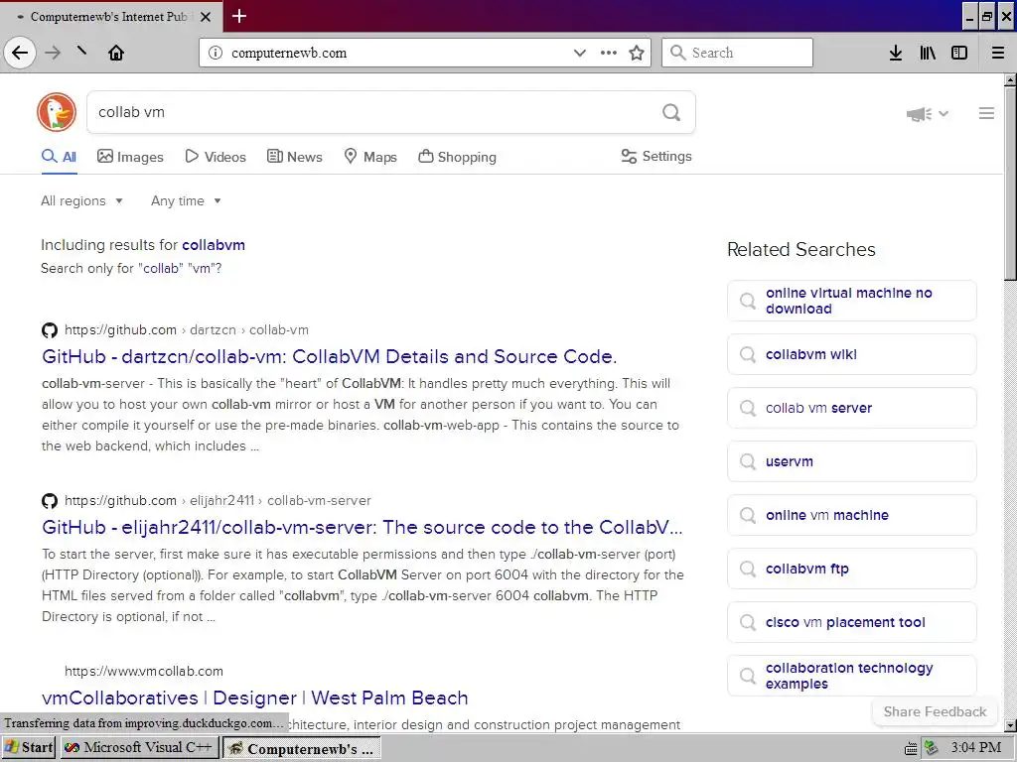Click the github.com dartzcn collab-vm URL

187,329
